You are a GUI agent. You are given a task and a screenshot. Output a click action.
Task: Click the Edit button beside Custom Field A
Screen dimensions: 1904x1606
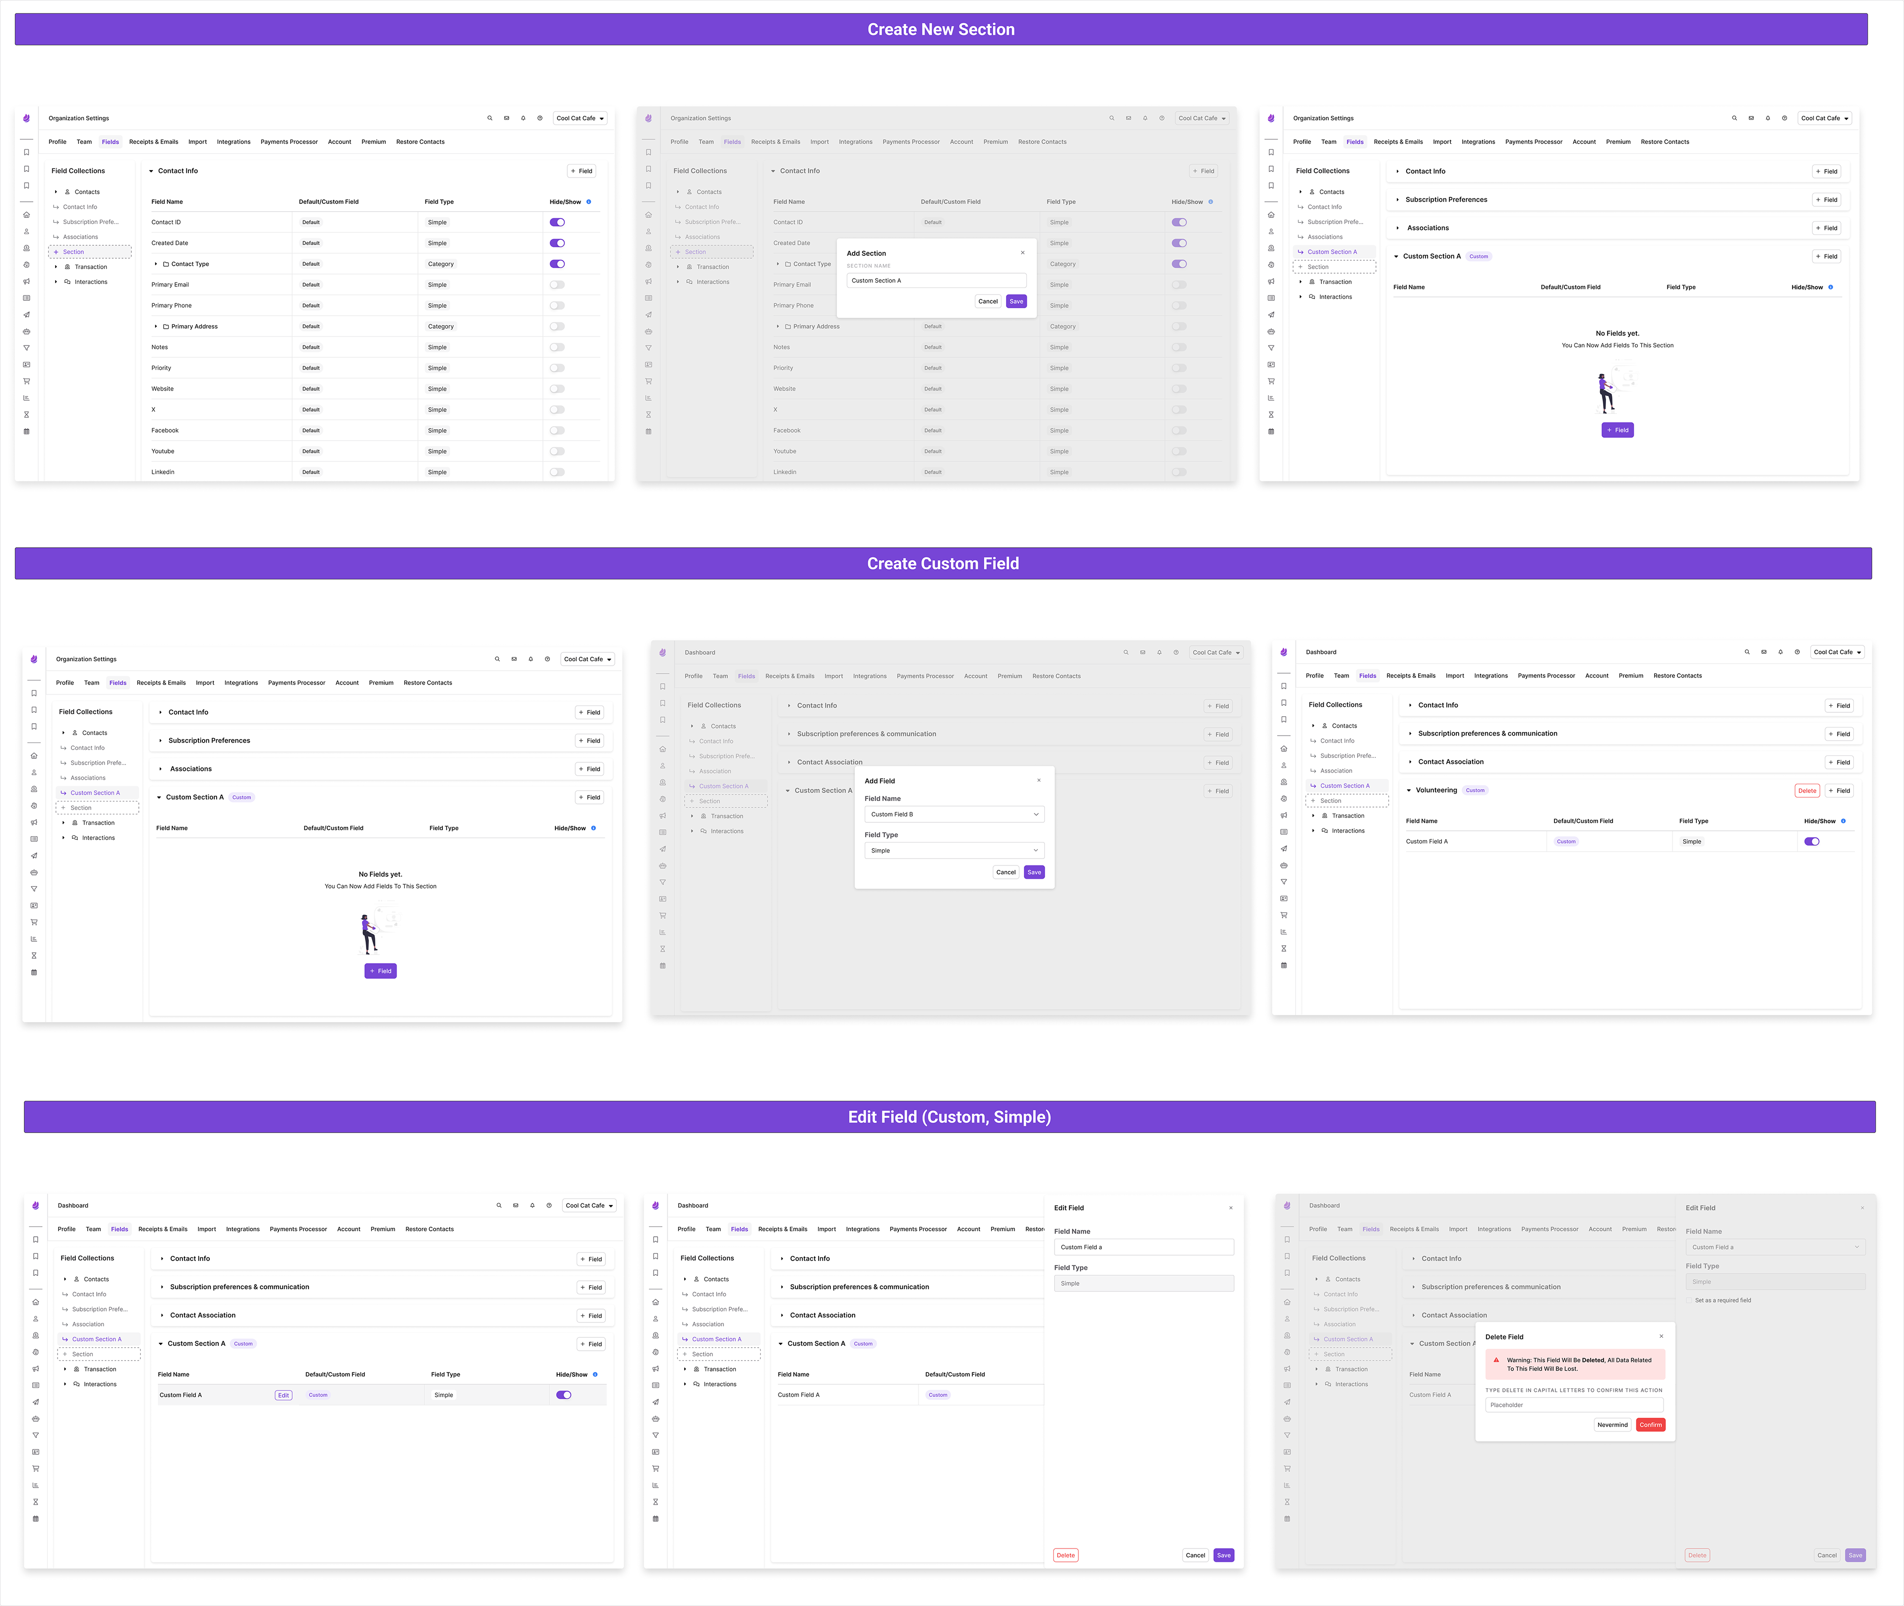pyautogui.click(x=283, y=1395)
